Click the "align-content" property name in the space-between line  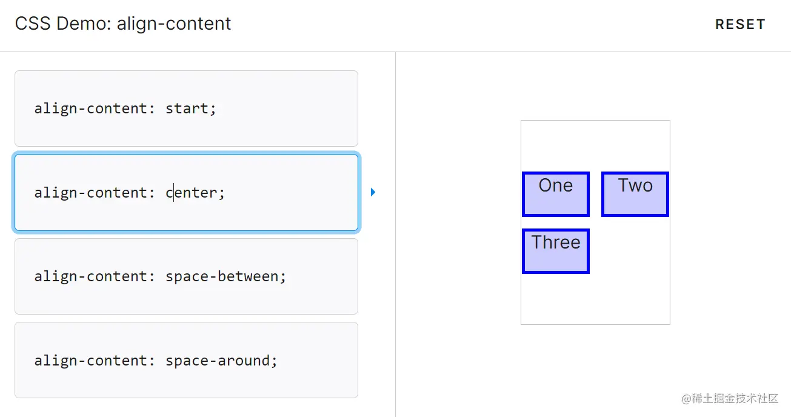(x=90, y=276)
